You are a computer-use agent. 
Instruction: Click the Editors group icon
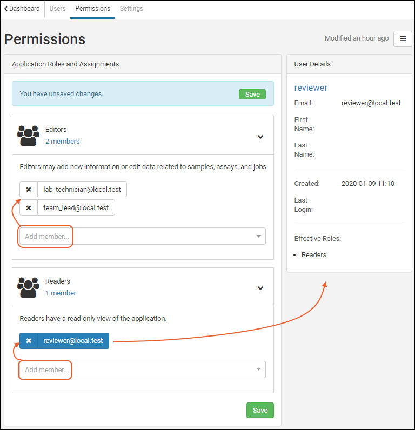tap(29, 136)
